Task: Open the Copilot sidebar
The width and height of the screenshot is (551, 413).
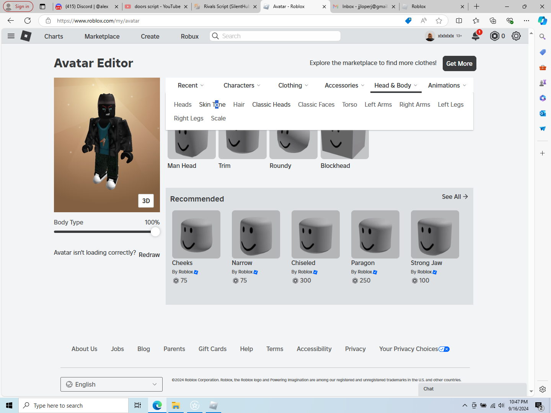Action: [x=543, y=21]
